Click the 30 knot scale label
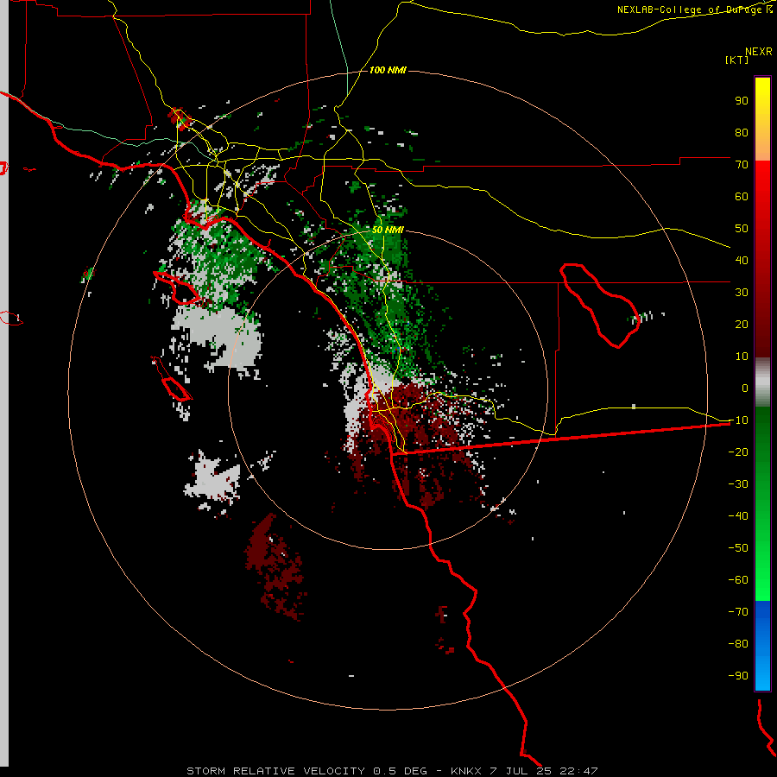Screen dimensions: 777x777 [x=742, y=293]
